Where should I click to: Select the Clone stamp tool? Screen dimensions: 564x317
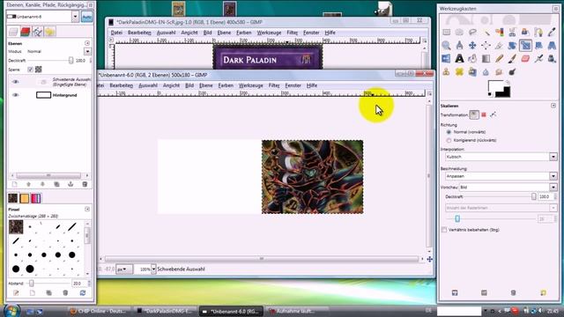(447, 72)
